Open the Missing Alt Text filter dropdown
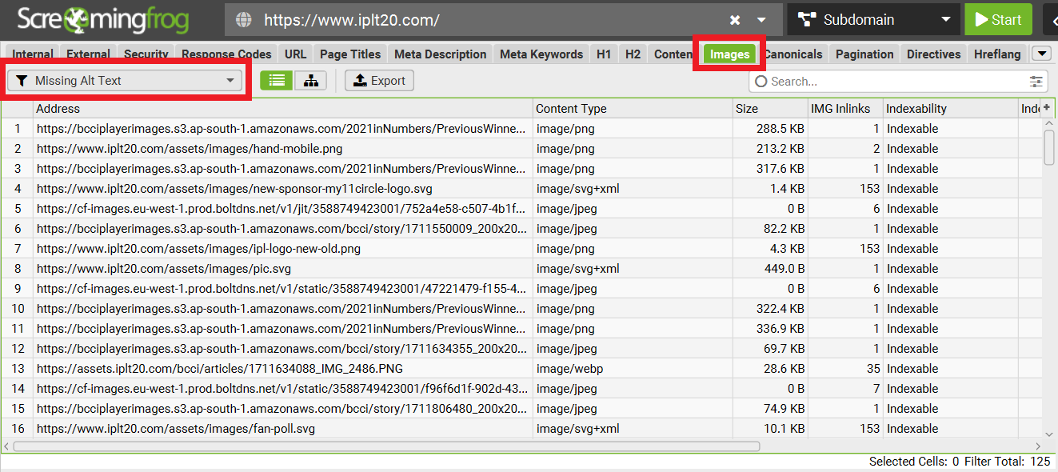Image resolution: width=1058 pixels, height=472 pixels. [125, 81]
